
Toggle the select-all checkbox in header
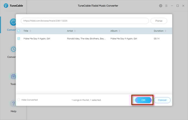pos(19,31)
